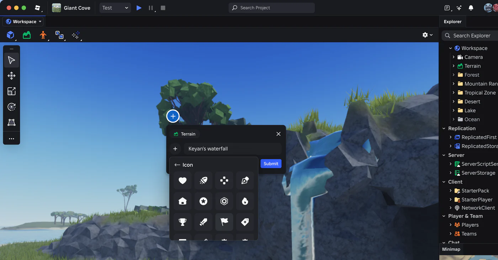
Task: Open the sparkle Effects toolbar icon
Action: (x=76, y=35)
